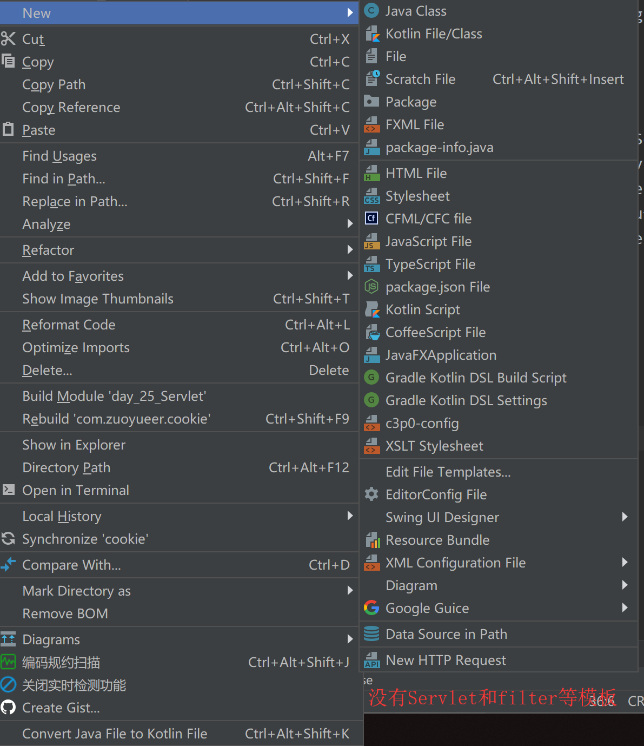Expand the Google Guice submenu arrow

pos(625,608)
